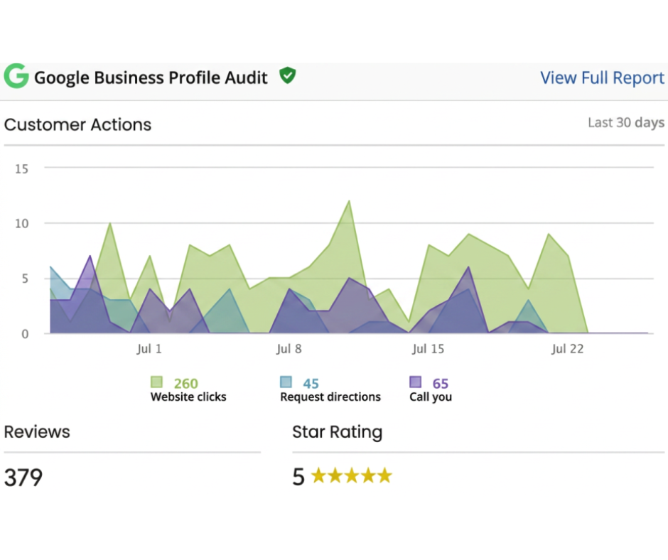Click the 65 calls value
The height and width of the screenshot is (560, 668).
[441, 384]
